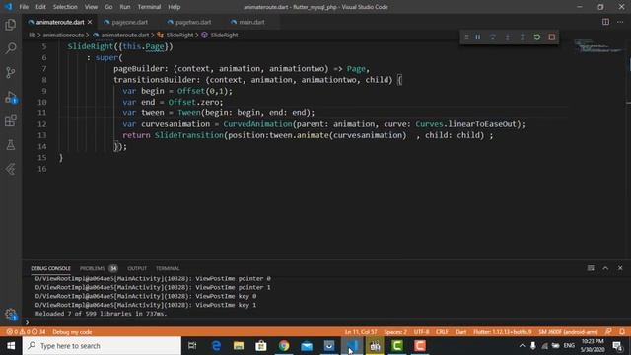Clear the debug console output
The width and height of the screenshot is (631, 355).
pos(591,268)
